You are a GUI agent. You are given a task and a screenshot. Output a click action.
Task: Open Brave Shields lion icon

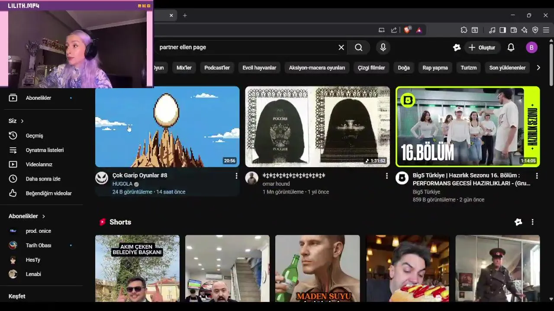pyautogui.click(x=407, y=30)
